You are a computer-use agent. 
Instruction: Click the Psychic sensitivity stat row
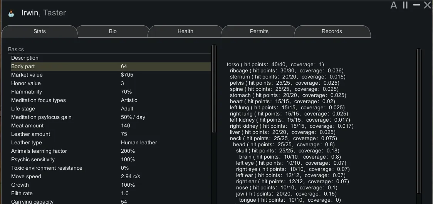(x=110, y=160)
